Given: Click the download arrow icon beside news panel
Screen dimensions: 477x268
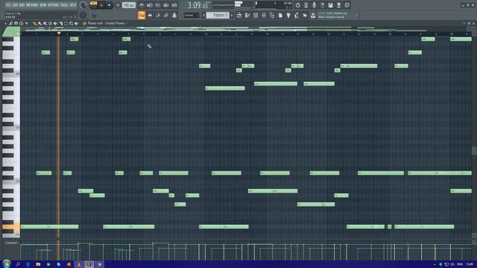Looking at the screenshot, I should click(313, 15).
